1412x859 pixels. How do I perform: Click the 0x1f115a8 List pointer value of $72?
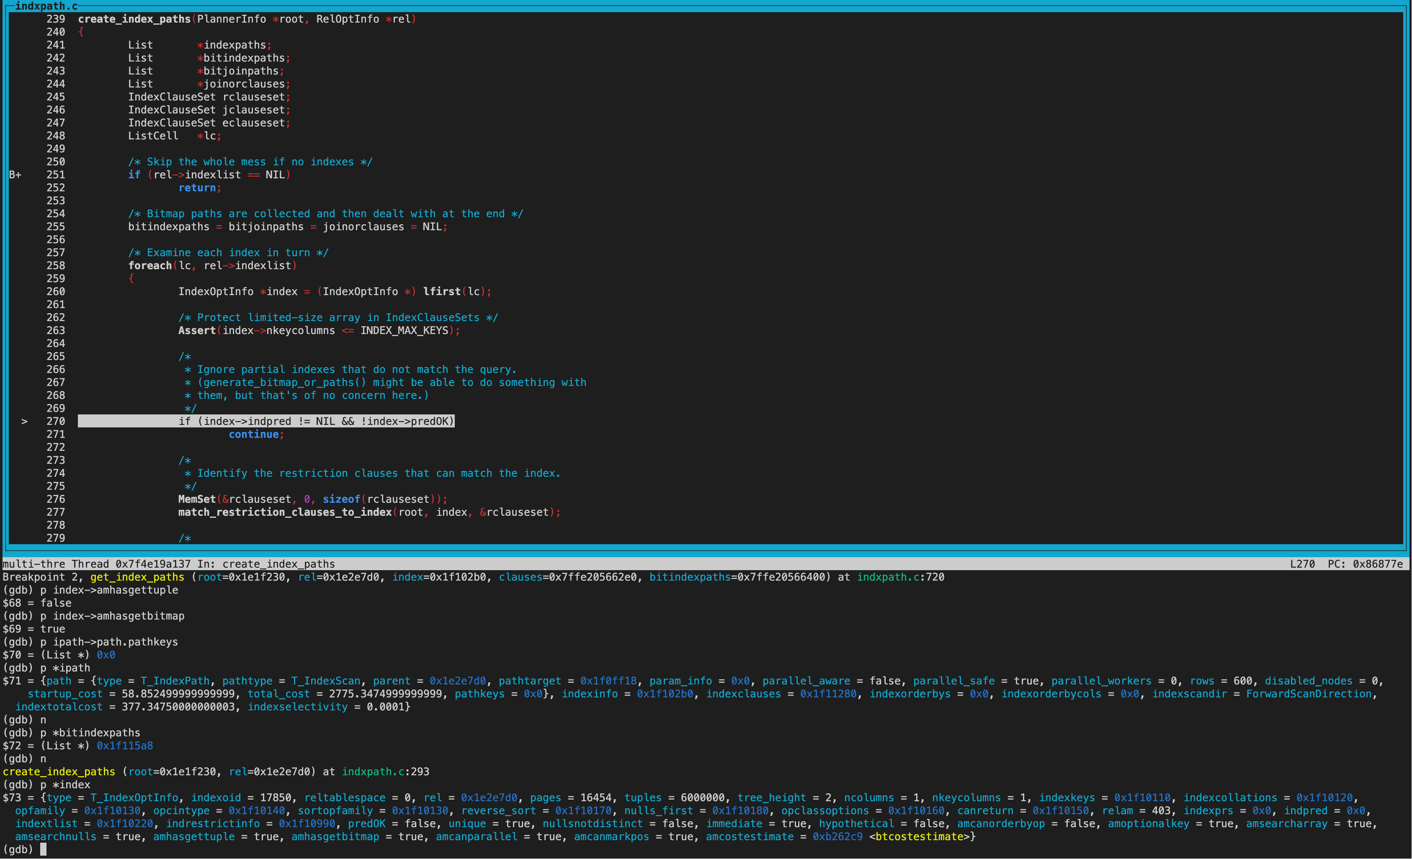[124, 746]
